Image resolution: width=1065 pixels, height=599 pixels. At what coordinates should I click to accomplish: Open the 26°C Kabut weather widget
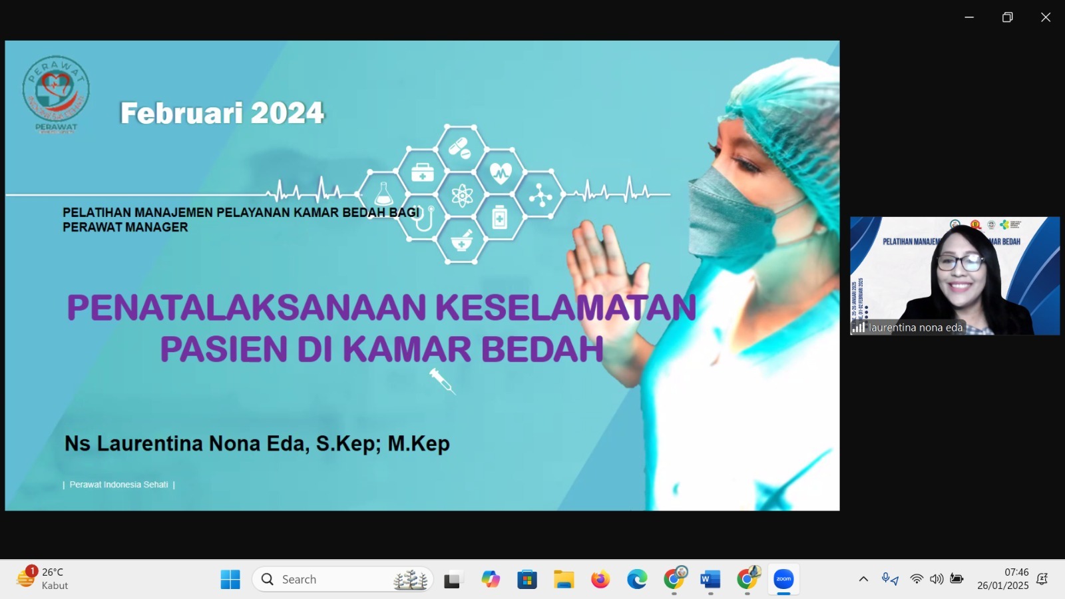(43, 578)
